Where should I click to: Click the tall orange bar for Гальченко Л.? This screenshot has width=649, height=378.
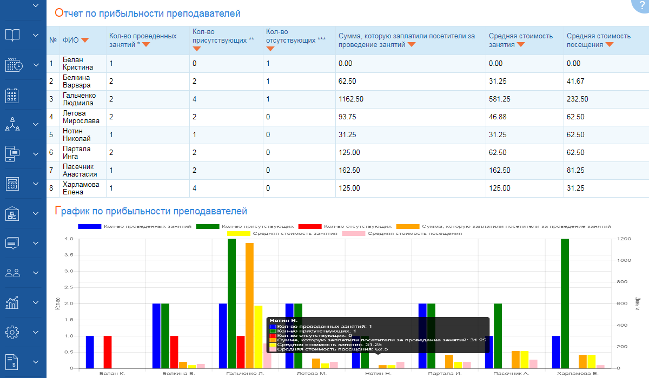pyautogui.click(x=249, y=302)
